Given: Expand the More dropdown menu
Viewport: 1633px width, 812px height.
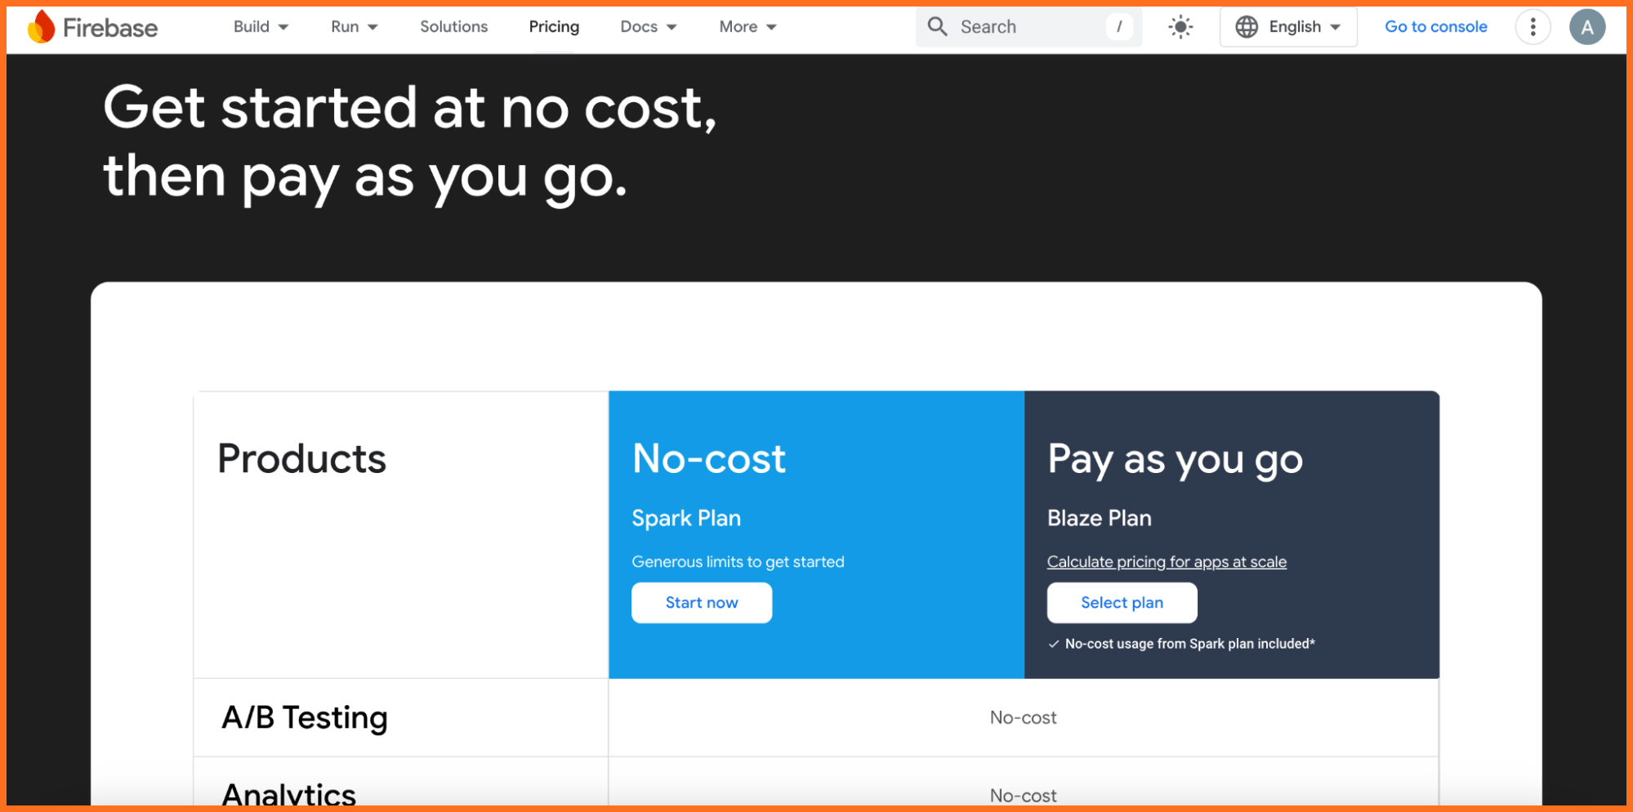Looking at the screenshot, I should pyautogui.click(x=747, y=27).
